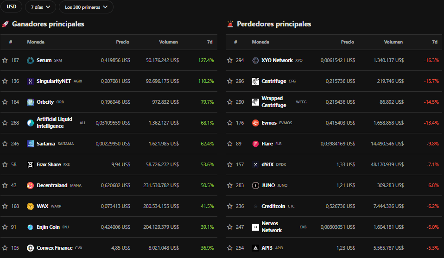Toggle favorite star for API3
Screen dimensions: 444x258
coord(229,248)
